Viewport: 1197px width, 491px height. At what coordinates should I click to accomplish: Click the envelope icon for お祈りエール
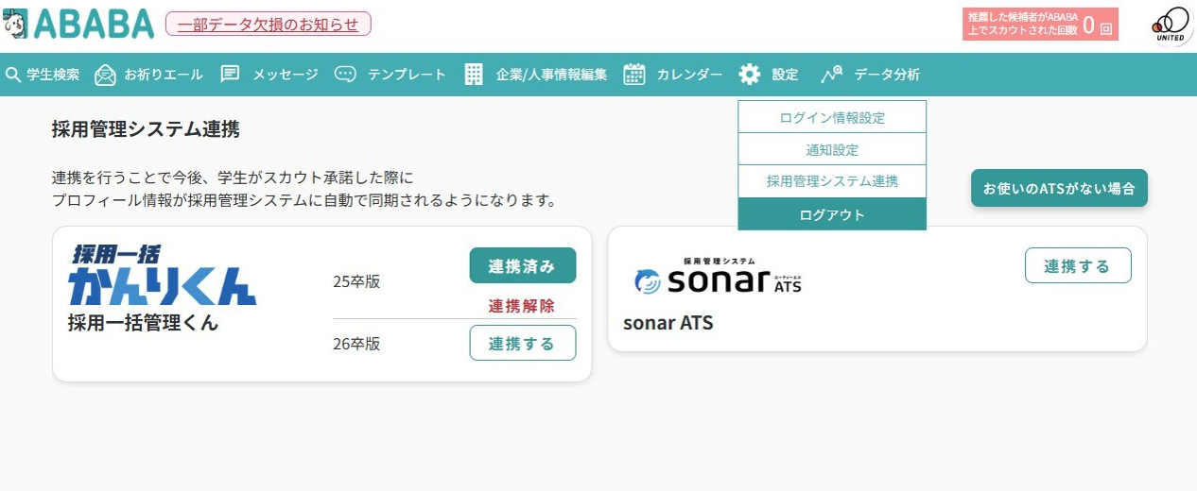click(x=106, y=75)
